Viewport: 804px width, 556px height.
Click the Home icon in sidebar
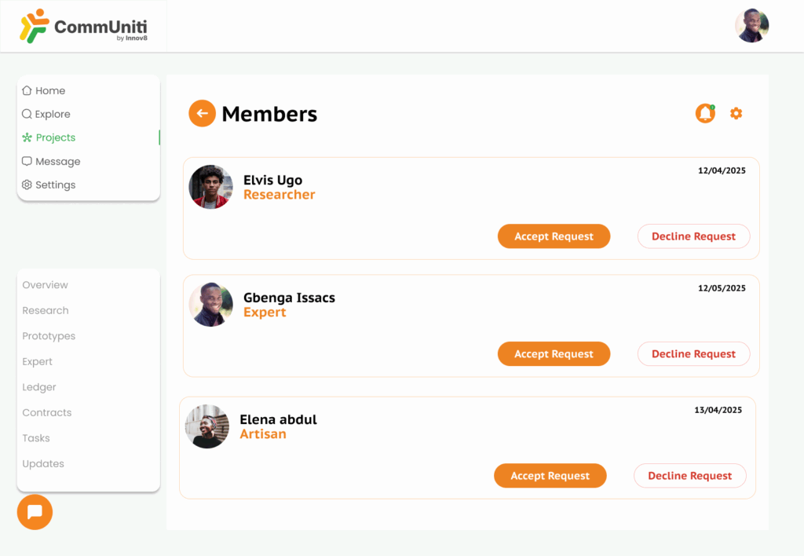click(27, 90)
